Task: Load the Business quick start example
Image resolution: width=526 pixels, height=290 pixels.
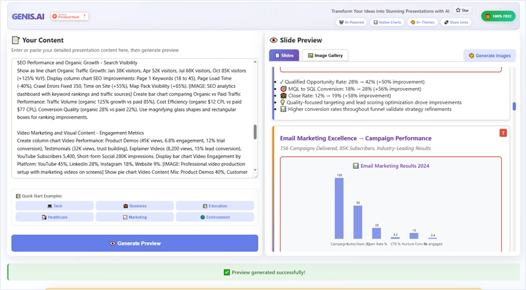Action: [x=134, y=206]
